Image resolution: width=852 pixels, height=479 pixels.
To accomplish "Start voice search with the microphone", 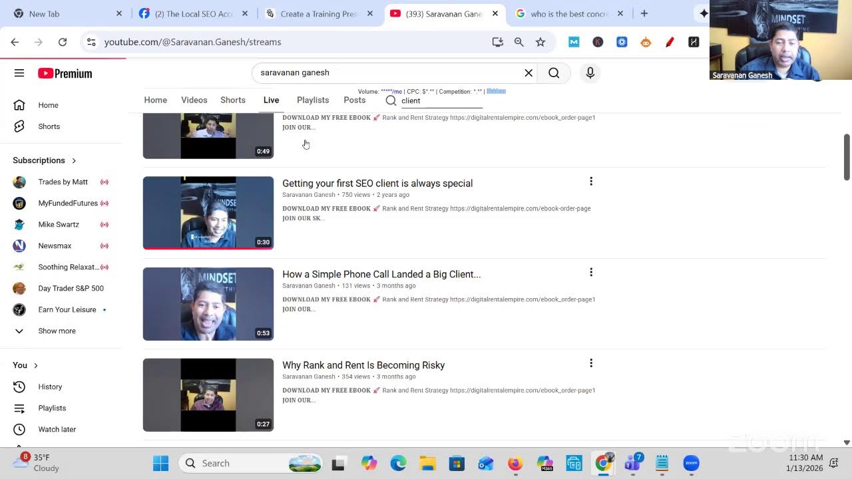I will pyautogui.click(x=590, y=73).
